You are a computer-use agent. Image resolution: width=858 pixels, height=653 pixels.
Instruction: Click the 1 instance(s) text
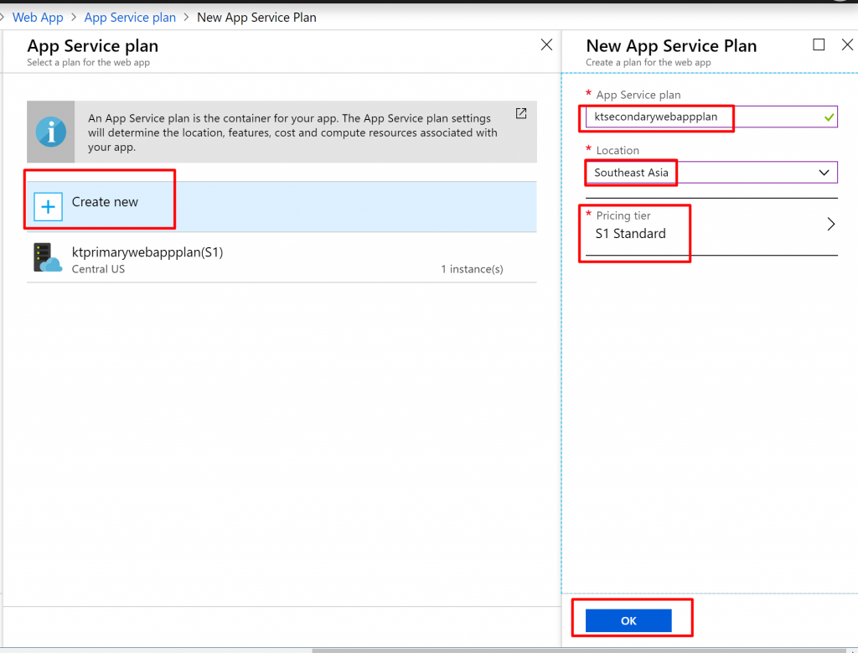pyautogui.click(x=472, y=269)
